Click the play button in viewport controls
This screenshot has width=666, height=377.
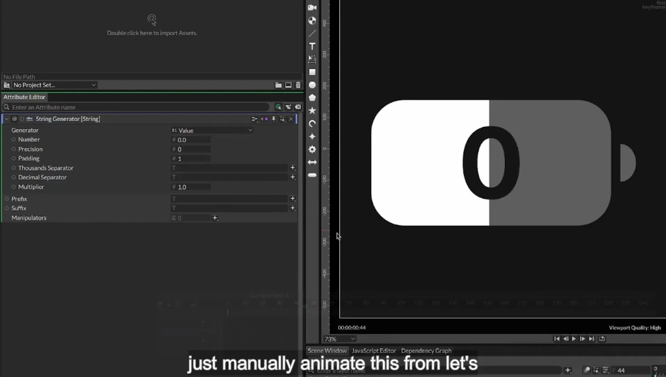click(x=574, y=339)
